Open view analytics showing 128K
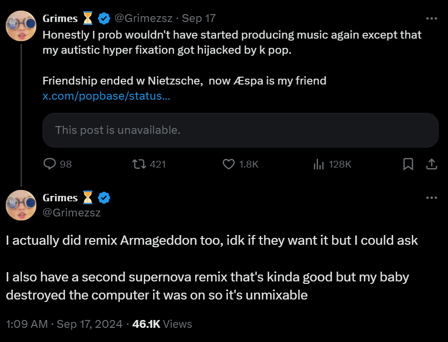The image size is (448, 342). [319, 164]
